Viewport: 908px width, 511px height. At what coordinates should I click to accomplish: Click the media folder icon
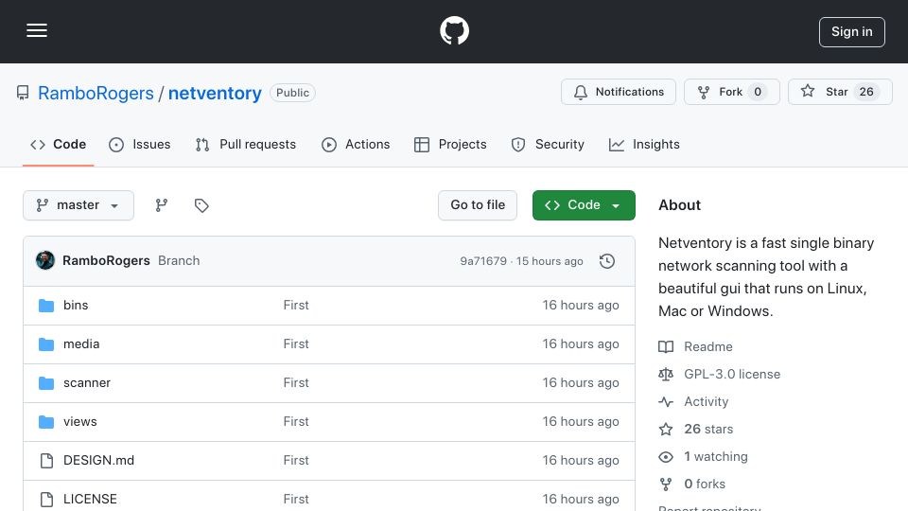coord(46,344)
